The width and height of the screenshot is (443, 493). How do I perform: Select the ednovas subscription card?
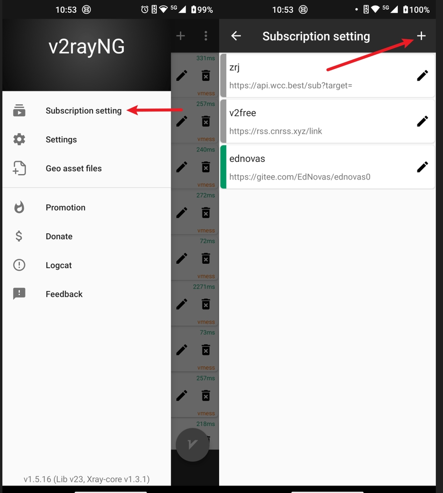point(327,167)
